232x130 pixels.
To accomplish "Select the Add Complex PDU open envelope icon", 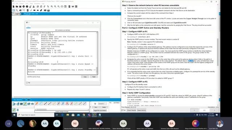I will pos(48,10).
